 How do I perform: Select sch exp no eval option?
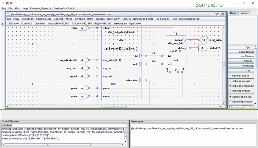pos(230,81)
